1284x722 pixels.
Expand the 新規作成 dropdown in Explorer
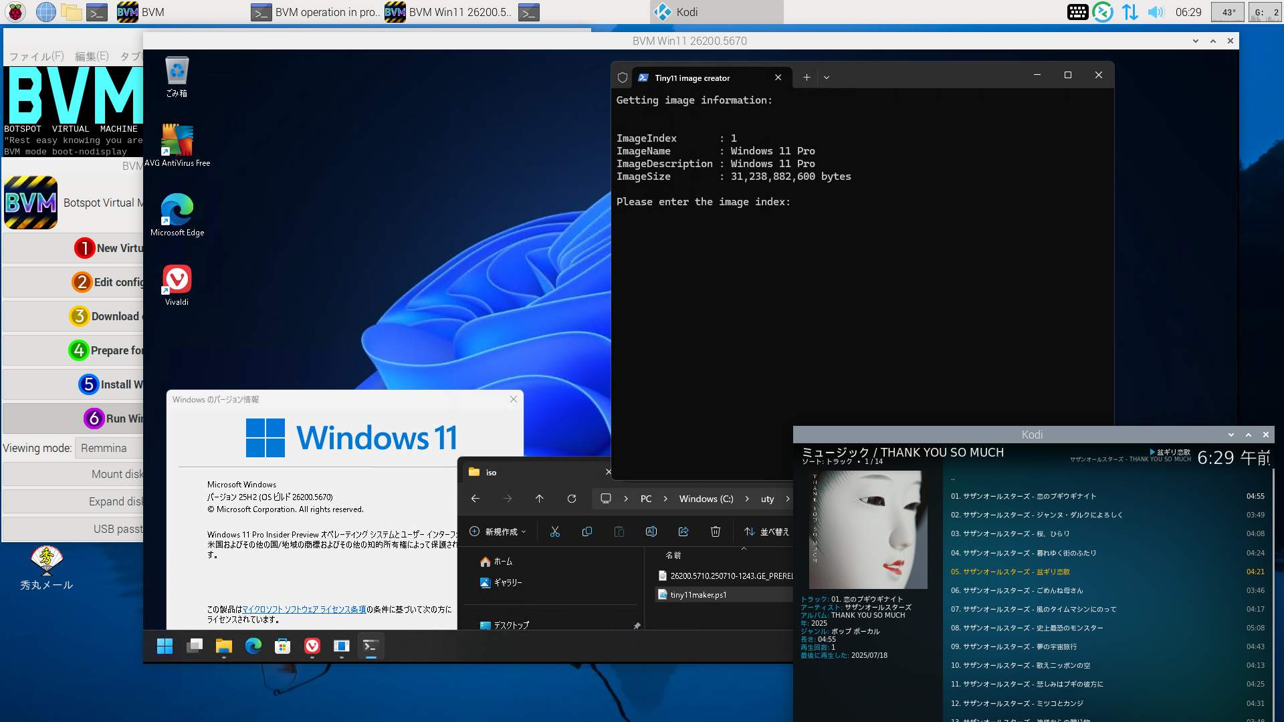pyautogui.click(x=498, y=531)
